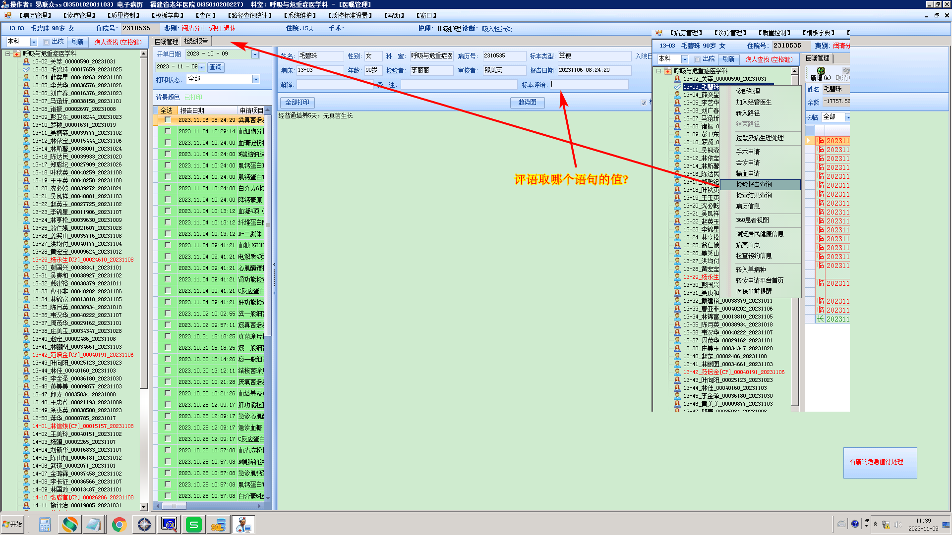Open the 本科 department dropdown

point(34,42)
